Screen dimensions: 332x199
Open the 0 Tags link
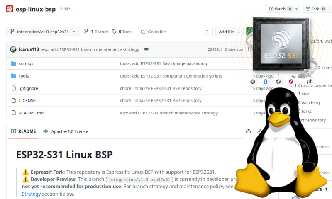122,32
